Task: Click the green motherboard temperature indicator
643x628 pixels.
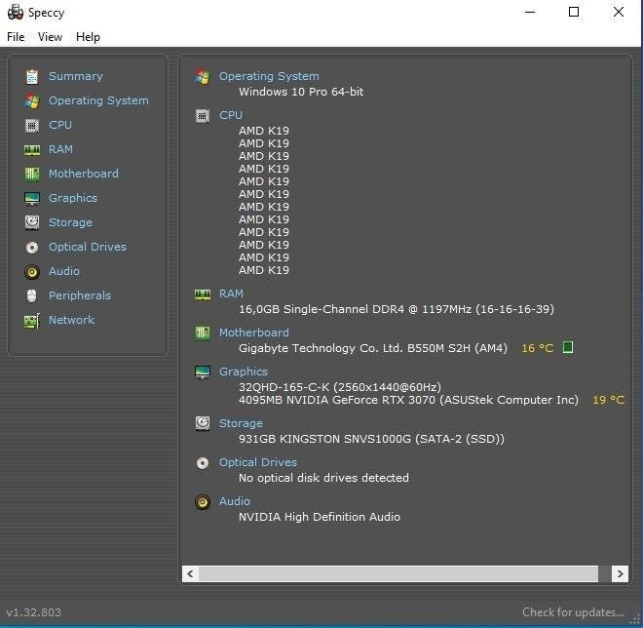Action: click(x=568, y=348)
